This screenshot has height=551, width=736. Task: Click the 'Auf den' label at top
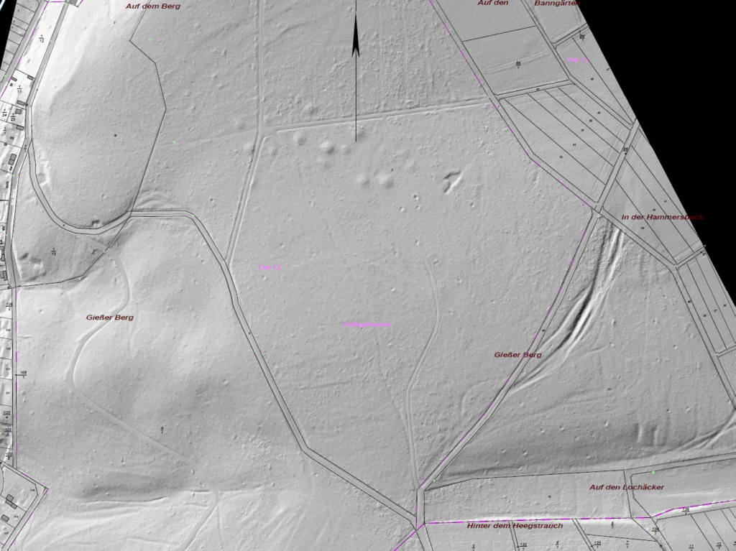pyautogui.click(x=493, y=3)
